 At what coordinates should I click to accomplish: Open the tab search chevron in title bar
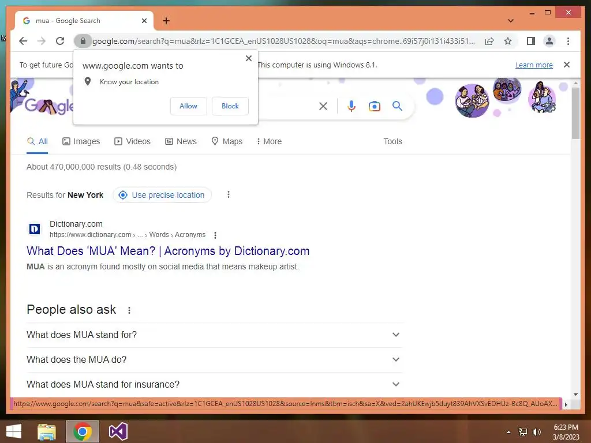(511, 21)
